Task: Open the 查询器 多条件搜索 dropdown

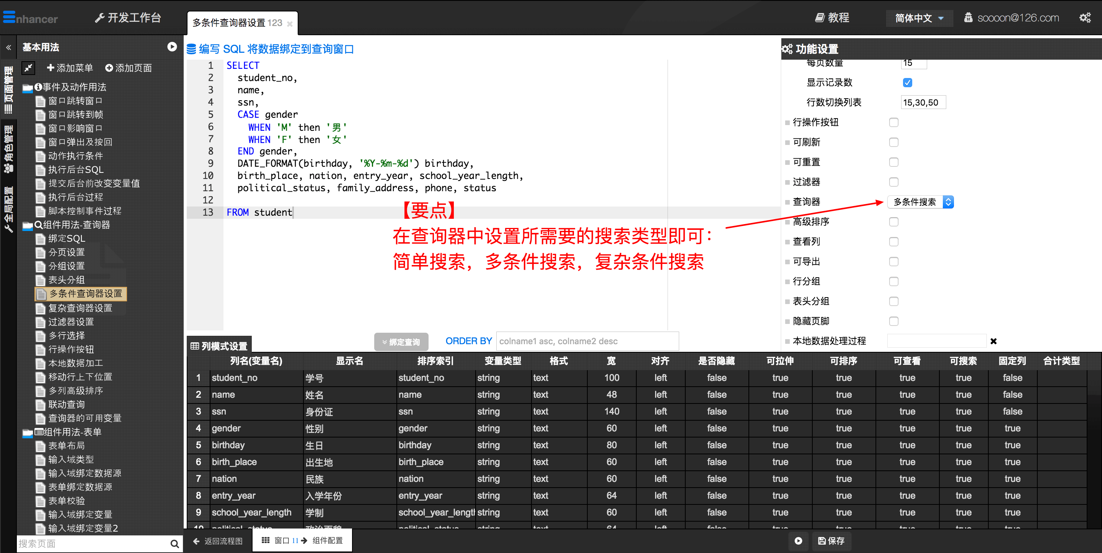Action: [x=920, y=202]
